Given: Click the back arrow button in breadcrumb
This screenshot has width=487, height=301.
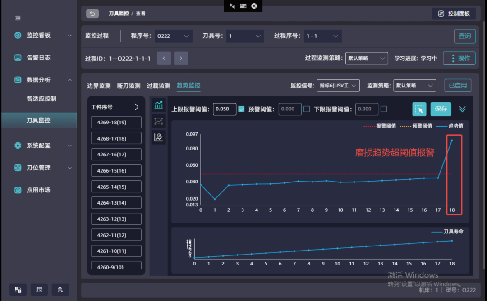Looking at the screenshot, I should click(x=92, y=14).
